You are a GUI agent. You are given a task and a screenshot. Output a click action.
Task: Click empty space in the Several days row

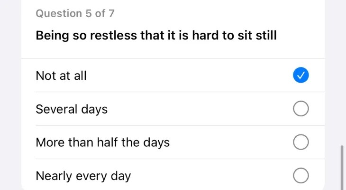click(x=199, y=109)
